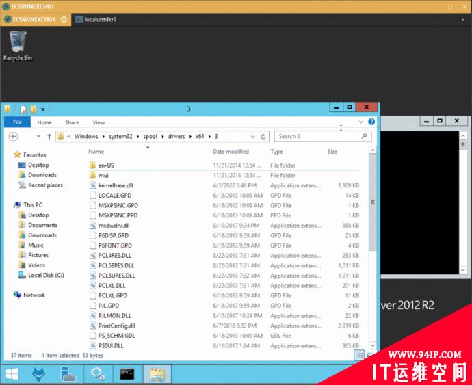This screenshot has width=472, height=385.
Task: Navigate to Windows in the breadcrumb
Action: [x=86, y=137]
